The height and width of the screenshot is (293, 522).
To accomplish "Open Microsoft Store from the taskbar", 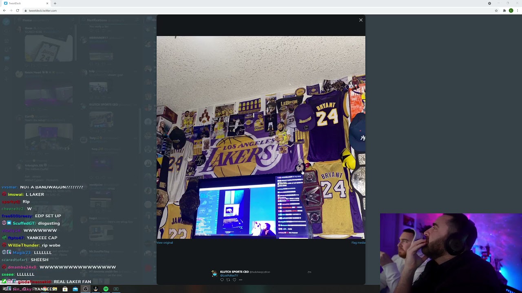I will point(65,289).
